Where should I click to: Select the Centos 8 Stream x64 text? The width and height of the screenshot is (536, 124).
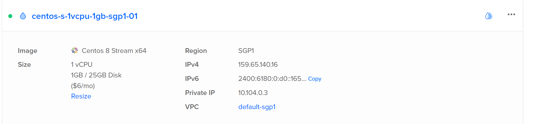114,51
